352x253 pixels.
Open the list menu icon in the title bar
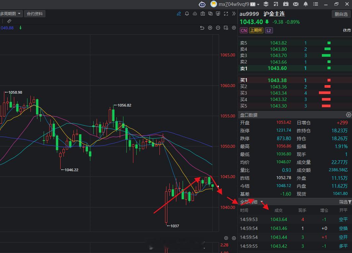tap(316, 4)
